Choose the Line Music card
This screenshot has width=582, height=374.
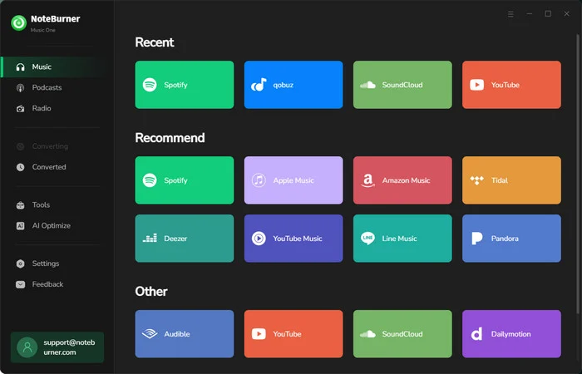(x=402, y=239)
